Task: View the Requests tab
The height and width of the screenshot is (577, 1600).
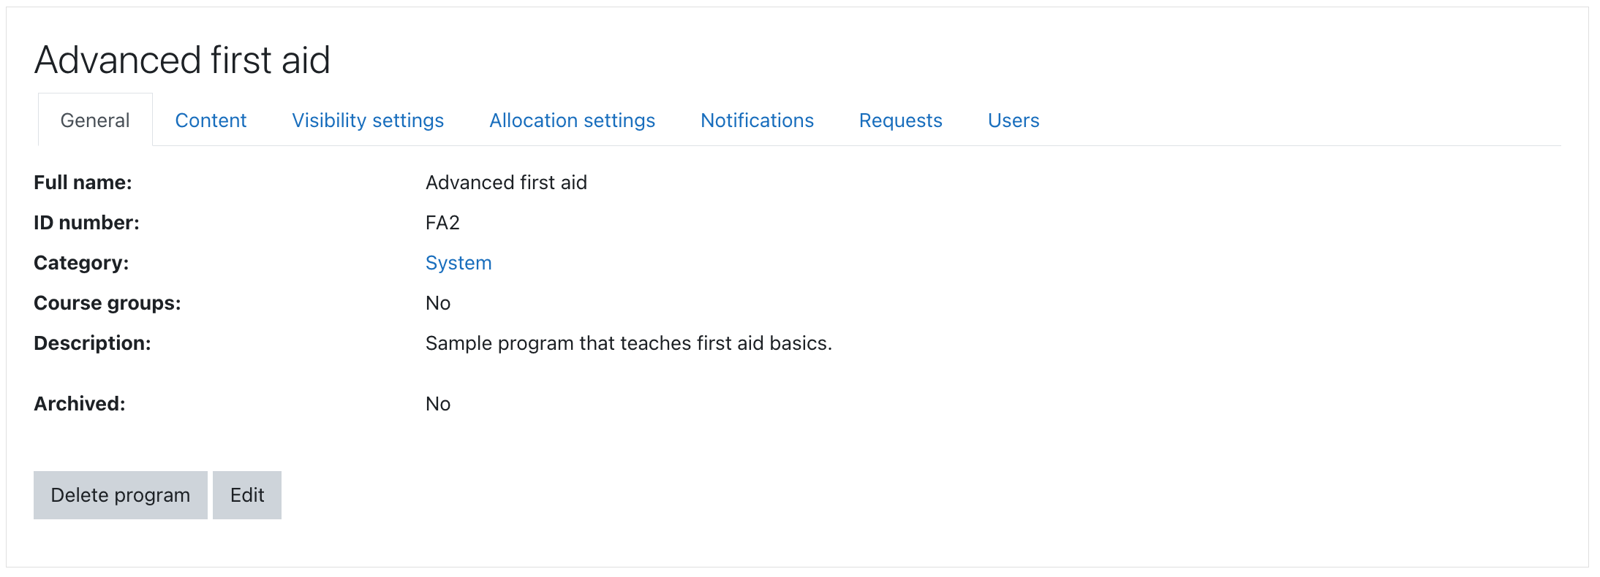Action: pos(900,121)
